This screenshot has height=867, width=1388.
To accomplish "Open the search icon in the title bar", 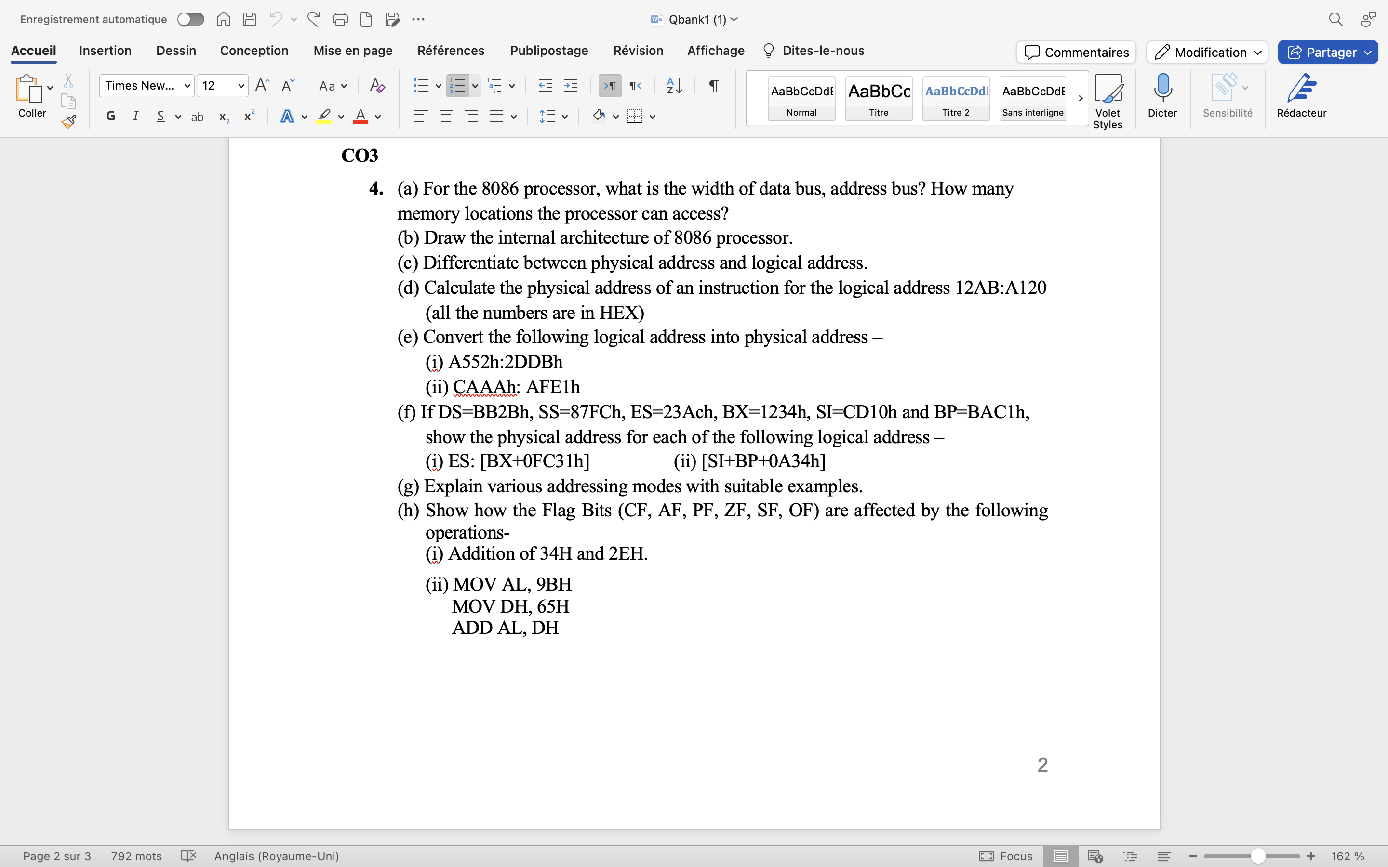I will pyautogui.click(x=1336, y=19).
